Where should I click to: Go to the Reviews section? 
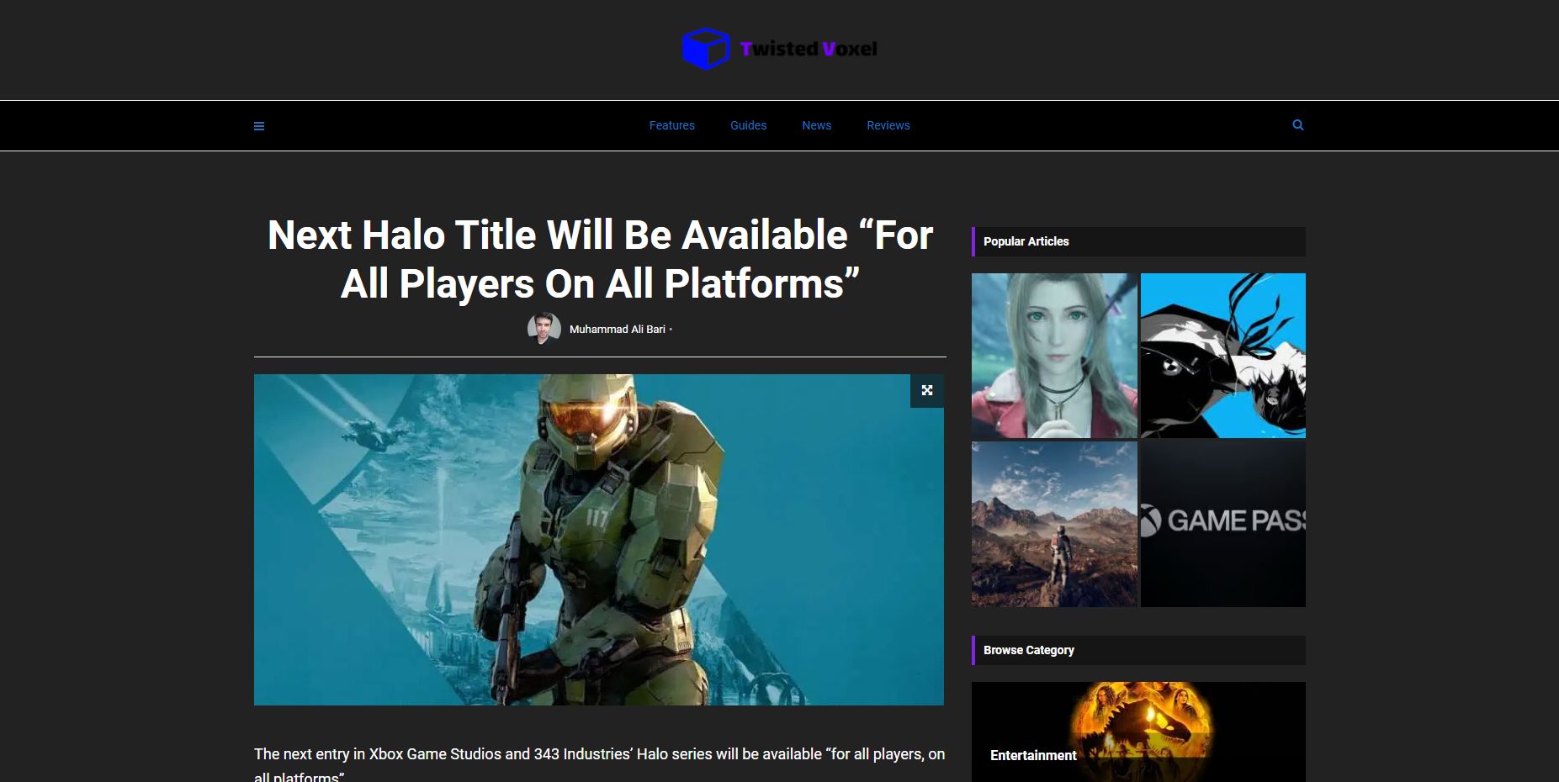(x=888, y=125)
